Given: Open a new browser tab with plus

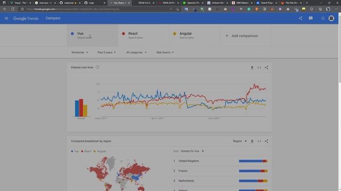Looking at the screenshot, I should coord(307,3).
